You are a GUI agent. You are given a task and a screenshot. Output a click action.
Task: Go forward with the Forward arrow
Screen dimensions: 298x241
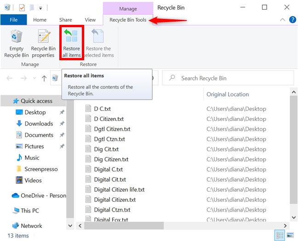24,78
